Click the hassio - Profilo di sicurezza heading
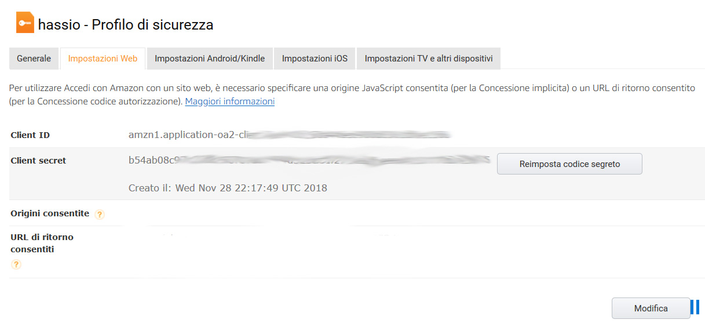Image resolution: width=705 pixels, height=323 pixels. 126,24
